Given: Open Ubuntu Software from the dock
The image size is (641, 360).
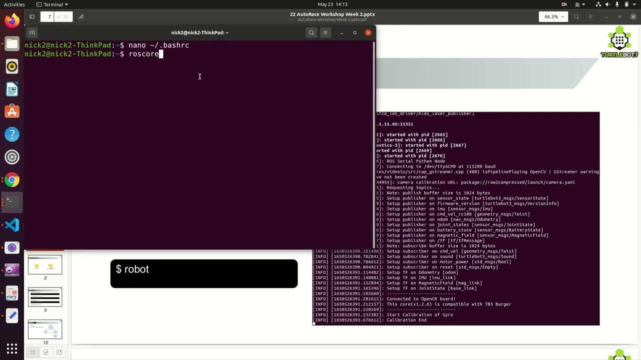Looking at the screenshot, I should (12, 112).
